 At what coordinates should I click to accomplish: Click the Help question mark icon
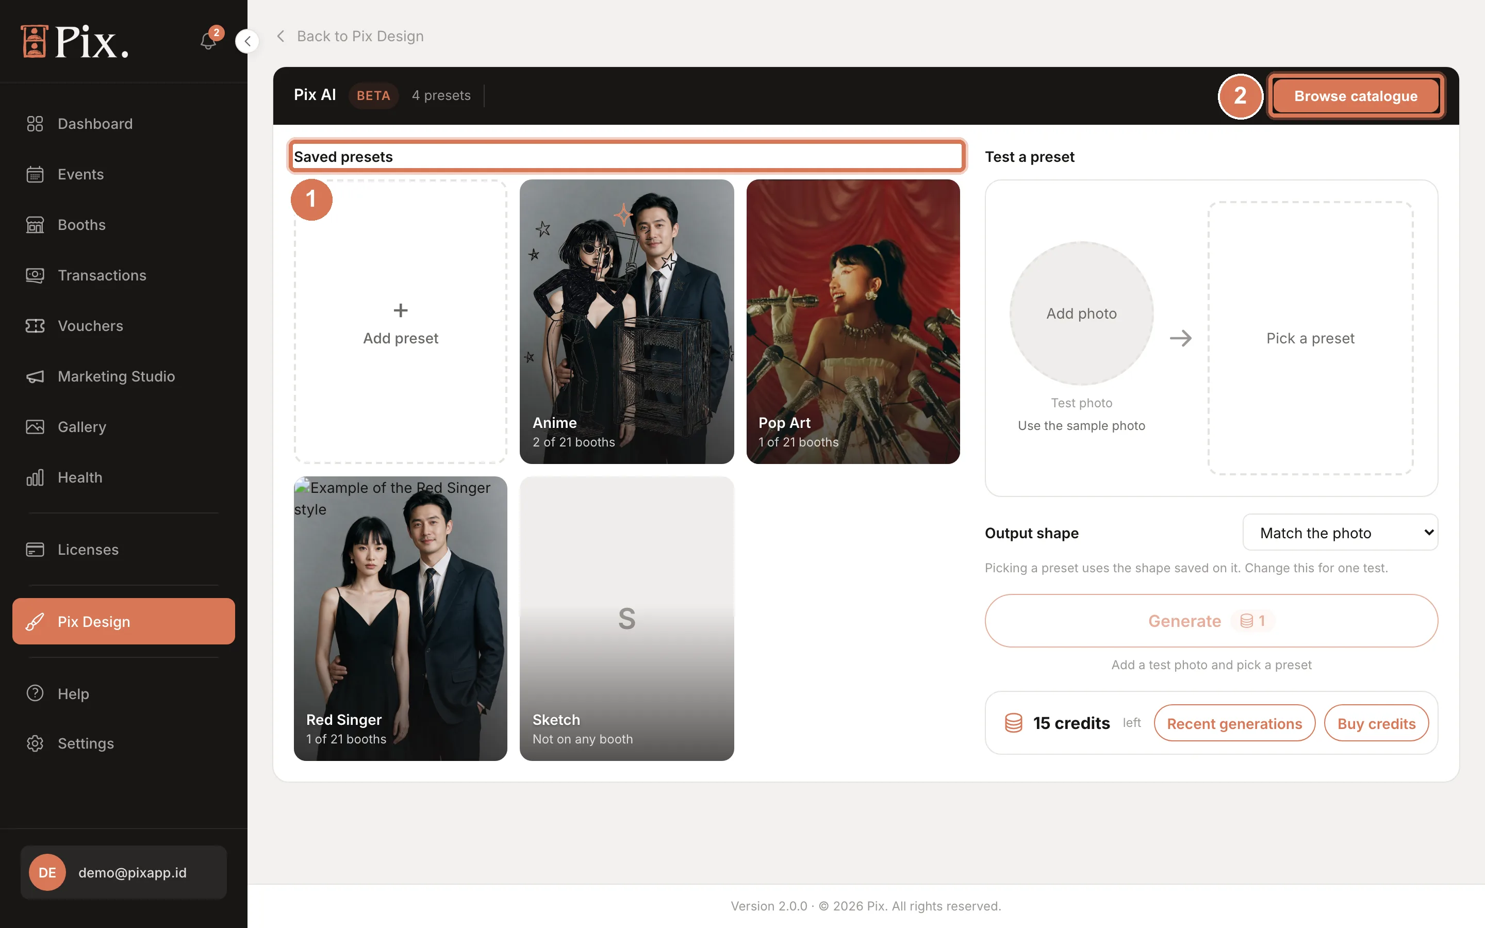click(35, 693)
